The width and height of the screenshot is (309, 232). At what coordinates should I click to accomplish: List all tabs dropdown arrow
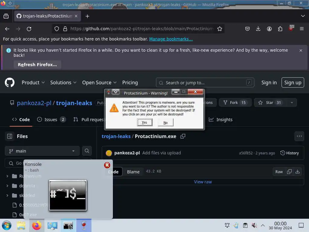(303, 16)
